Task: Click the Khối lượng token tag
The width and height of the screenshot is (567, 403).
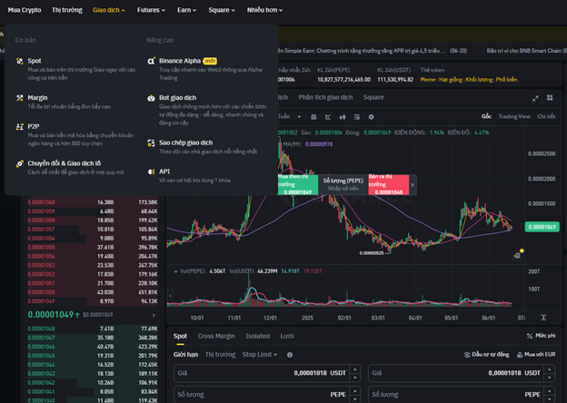Action: pyautogui.click(x=479, y=80)
